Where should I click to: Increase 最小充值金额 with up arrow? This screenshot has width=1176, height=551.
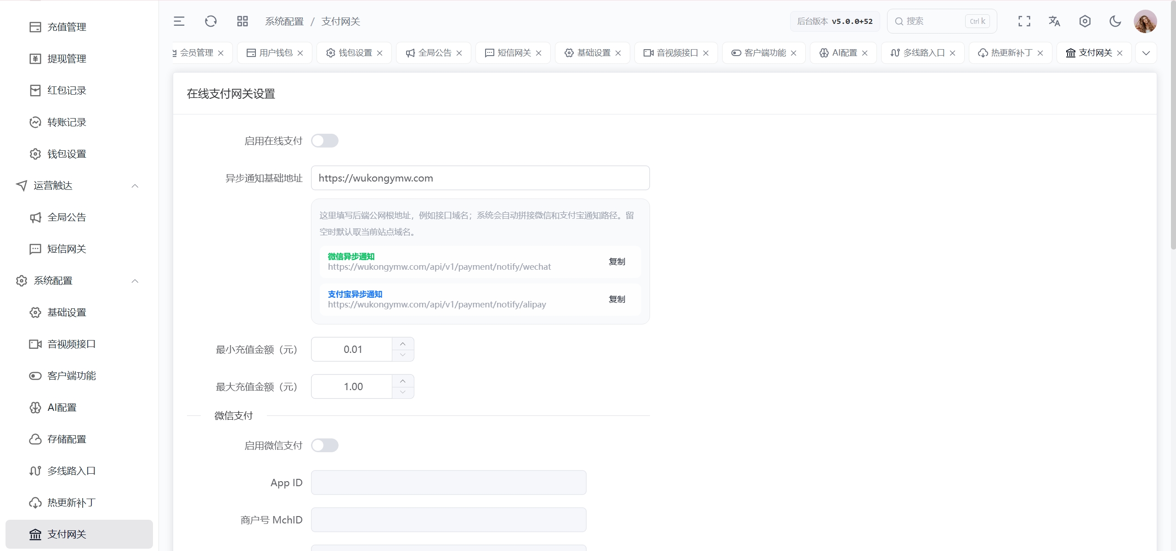[403, 344]
